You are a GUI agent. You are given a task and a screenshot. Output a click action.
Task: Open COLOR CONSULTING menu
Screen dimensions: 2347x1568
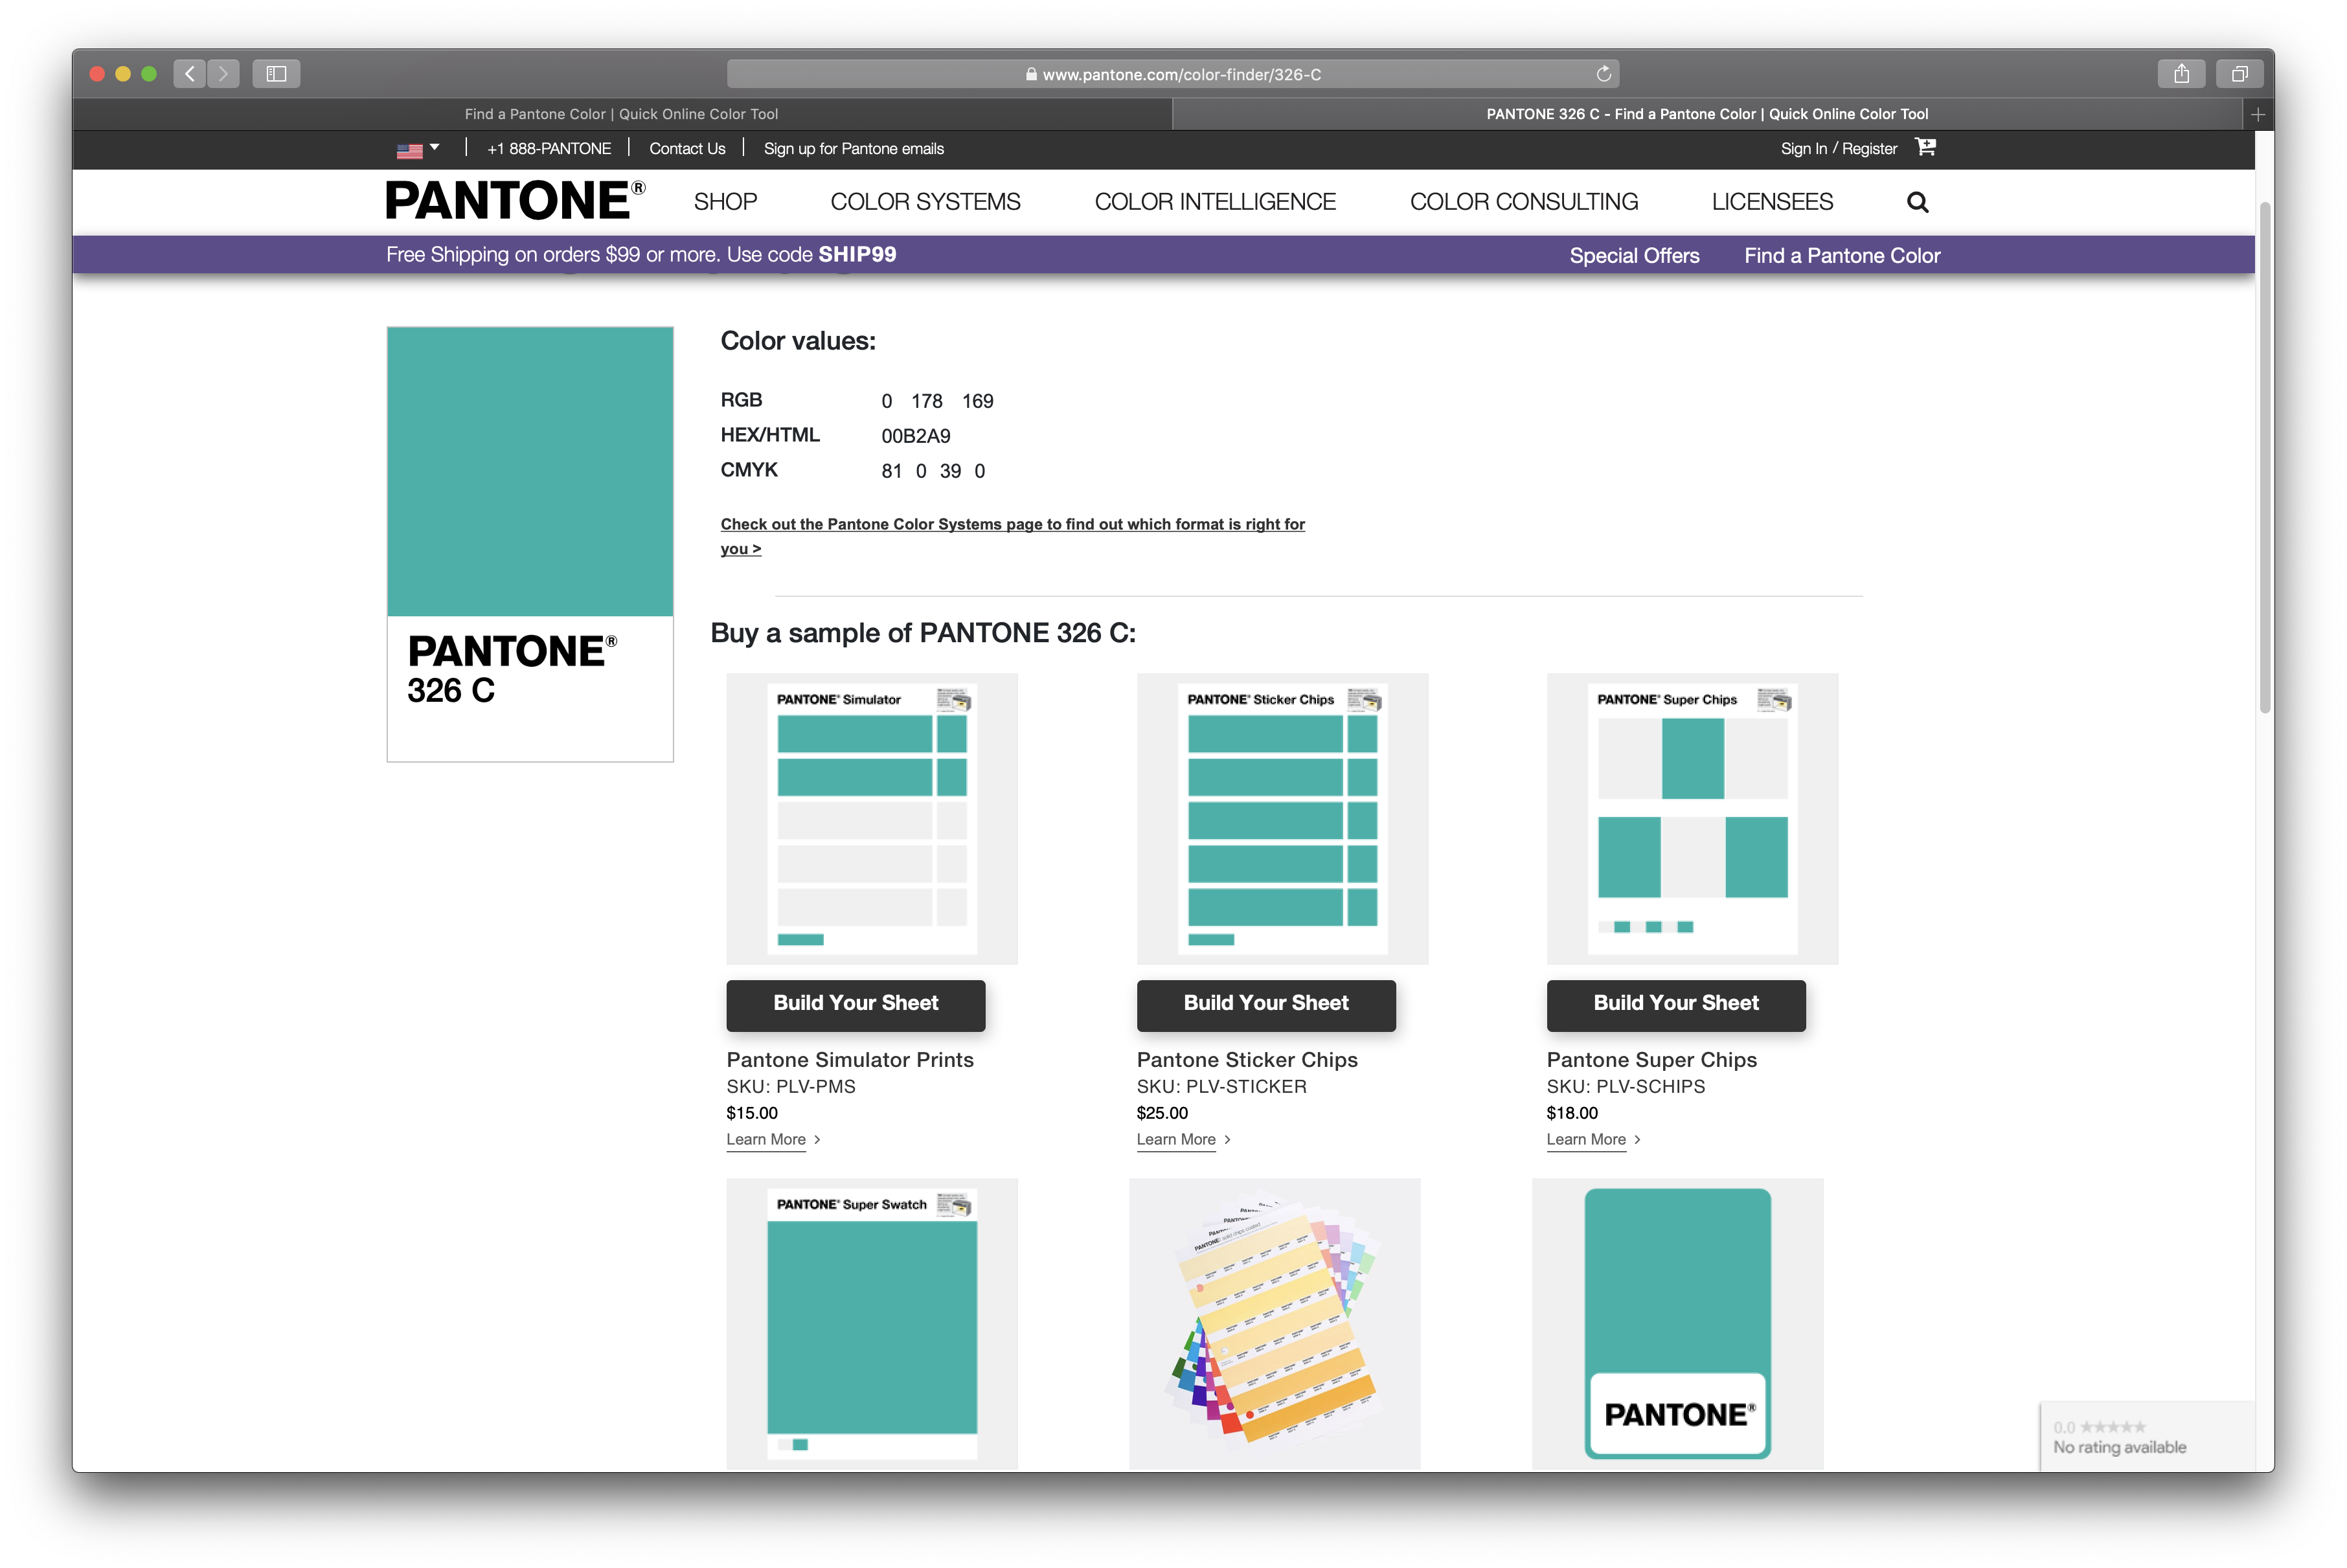[x=1524, y=202]
